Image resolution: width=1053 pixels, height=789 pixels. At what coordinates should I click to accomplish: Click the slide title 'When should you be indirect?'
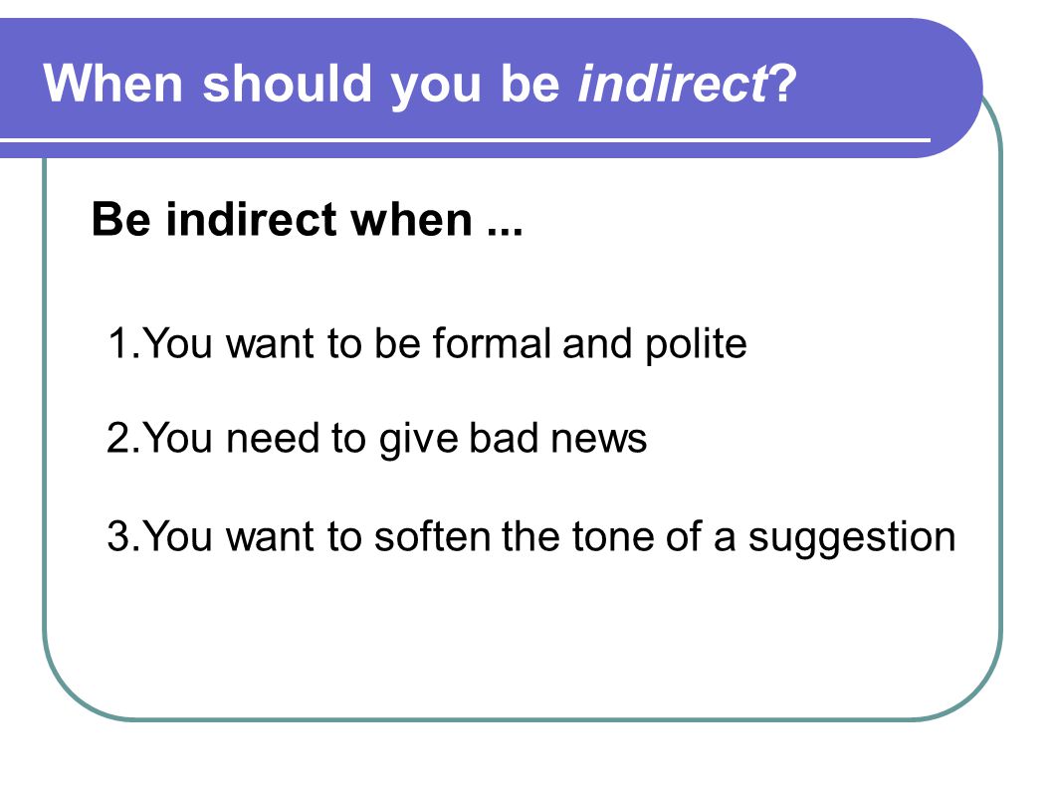tap(420, 84)
